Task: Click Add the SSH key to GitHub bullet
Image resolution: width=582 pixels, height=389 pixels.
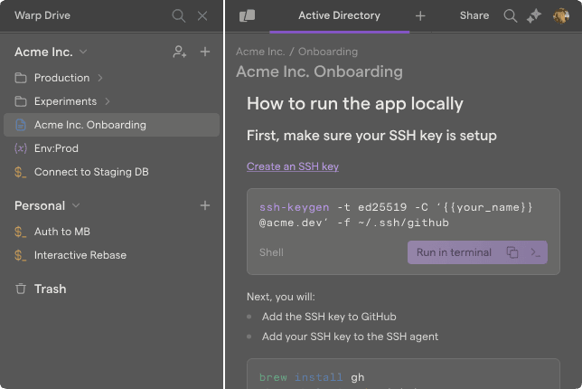Action: click(329, 317)
